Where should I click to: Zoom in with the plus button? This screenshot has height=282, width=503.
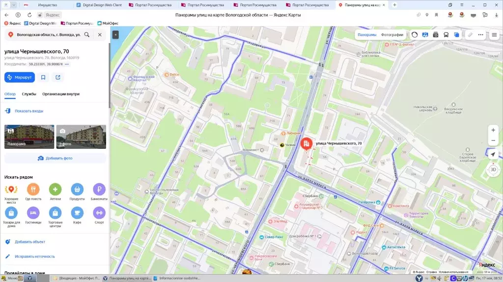pos(493,130)
